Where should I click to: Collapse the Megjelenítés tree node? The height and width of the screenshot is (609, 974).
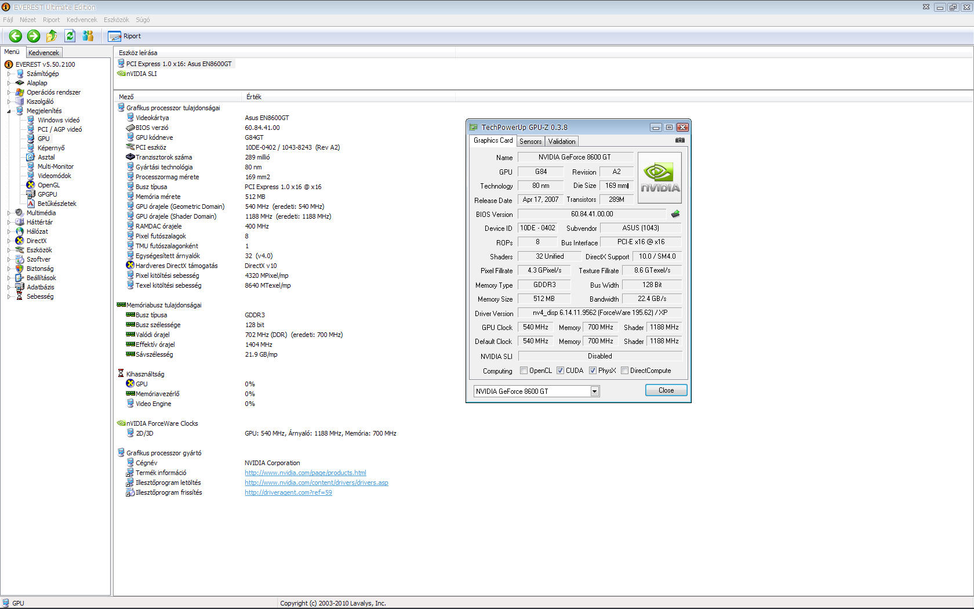point(9,111)
